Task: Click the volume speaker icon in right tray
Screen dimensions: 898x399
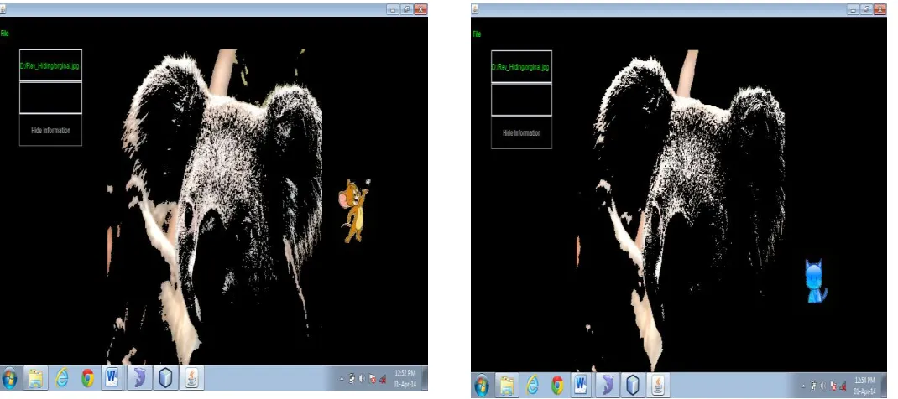Action: [x=825, y=386]
